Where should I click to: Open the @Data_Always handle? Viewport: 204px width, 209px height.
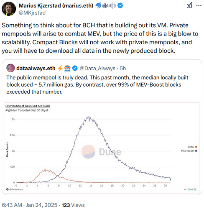coord(97,69)
